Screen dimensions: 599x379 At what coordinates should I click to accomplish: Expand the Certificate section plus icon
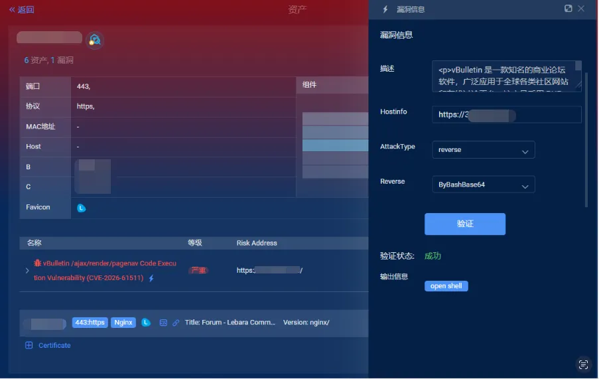coord(29,345)
